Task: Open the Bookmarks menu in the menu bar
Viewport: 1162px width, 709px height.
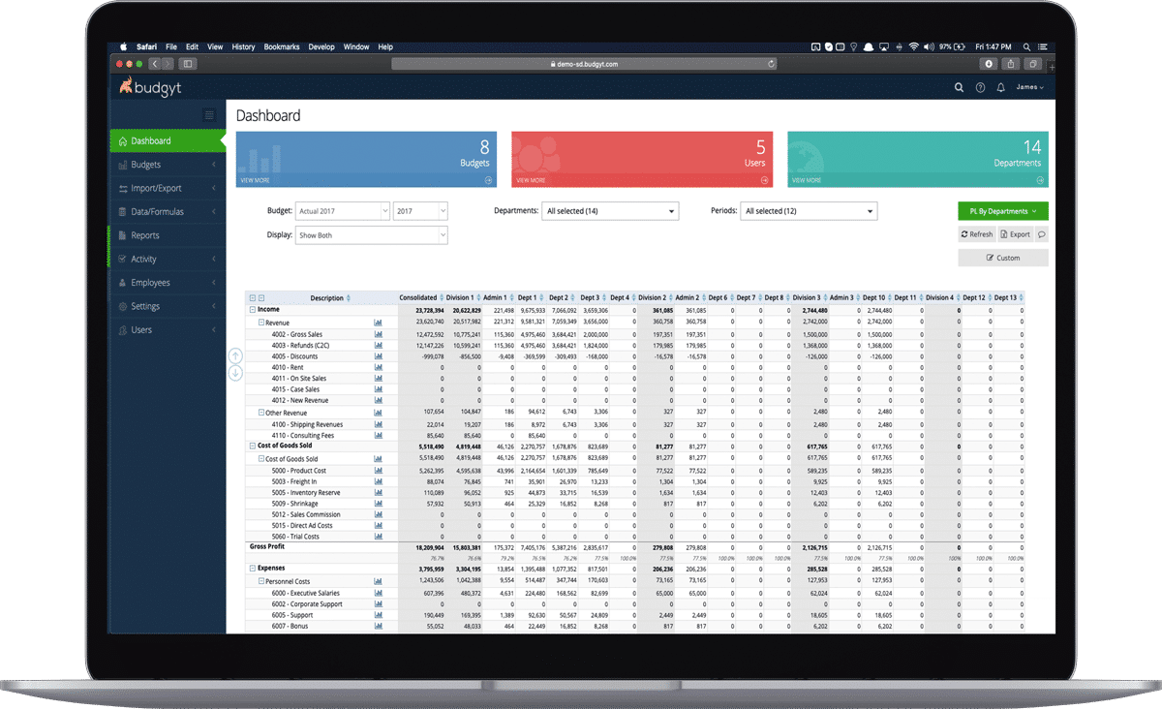Action: 281,46
